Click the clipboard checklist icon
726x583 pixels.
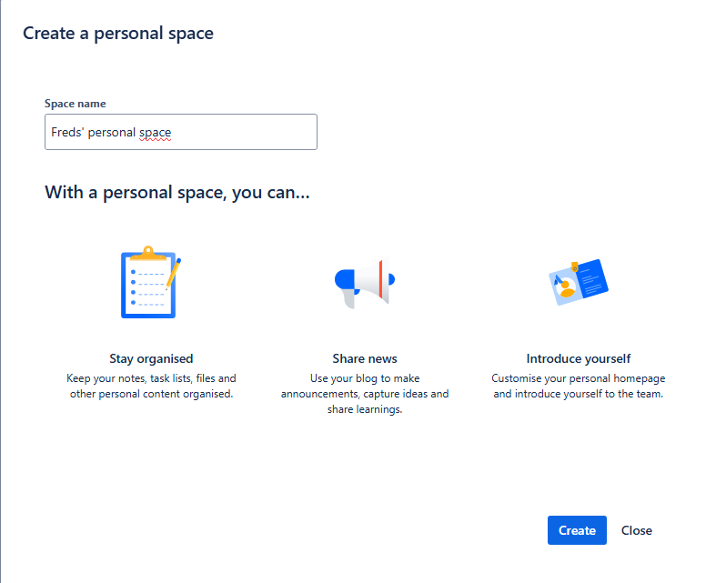pyautogui.click(x=151, y=282)
